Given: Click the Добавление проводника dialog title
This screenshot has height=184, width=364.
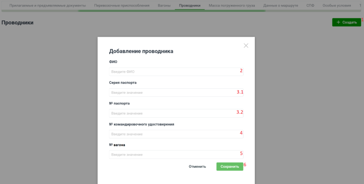Looking at the screenshot, I should pyautogui.click(x=141, y=51).
